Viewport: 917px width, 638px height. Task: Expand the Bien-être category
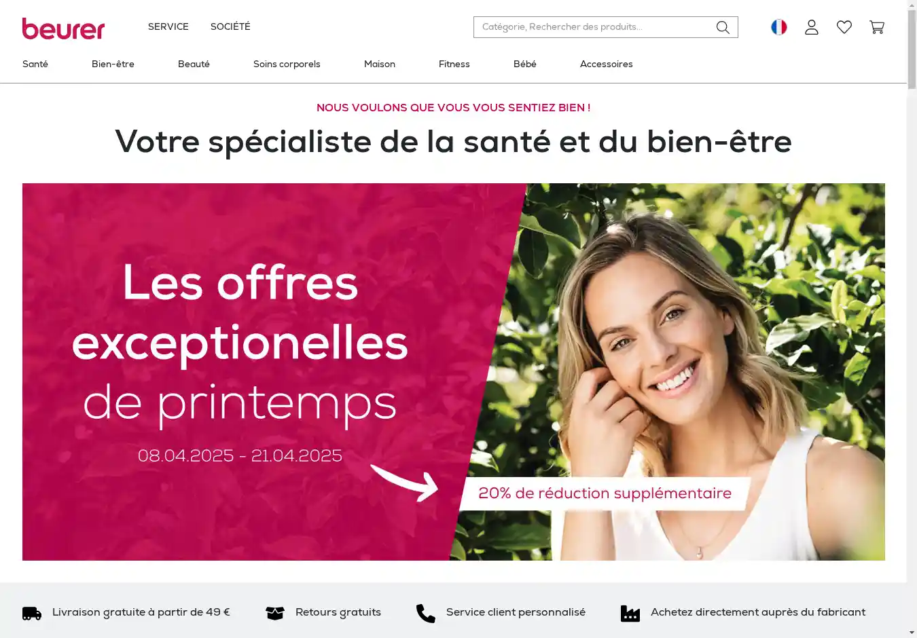pos(113,64)
